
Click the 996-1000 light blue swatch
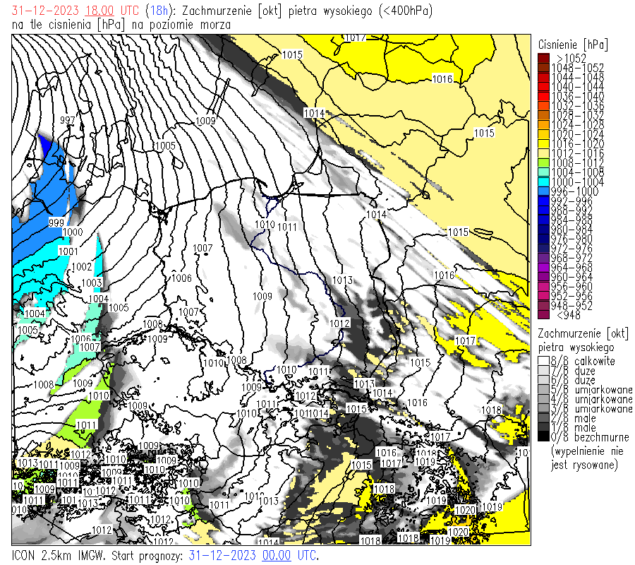point(543,191)
